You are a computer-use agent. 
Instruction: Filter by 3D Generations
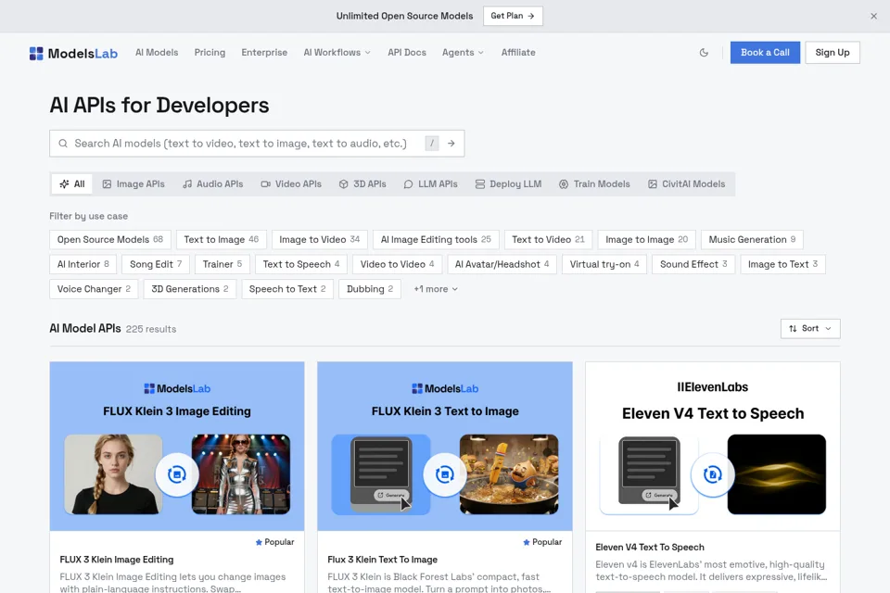coord(190,289)
